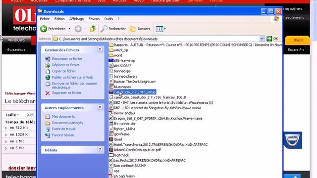The image size is (317, 178).
Task: Collapse the Gestion des fichiers panel
Action: pos(100,49)
